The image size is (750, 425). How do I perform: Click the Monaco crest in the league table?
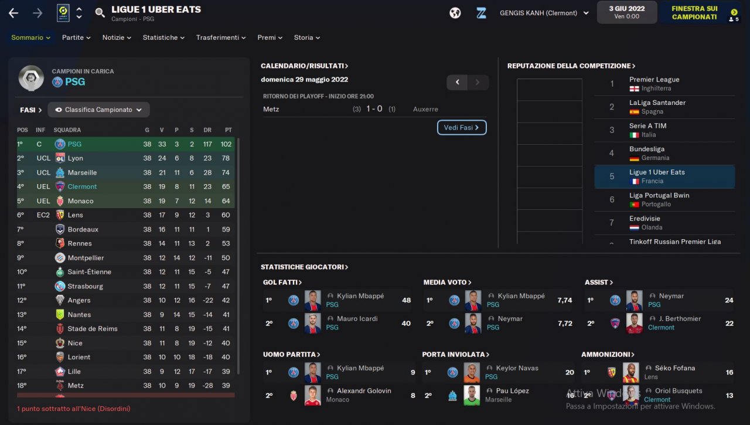60,201
